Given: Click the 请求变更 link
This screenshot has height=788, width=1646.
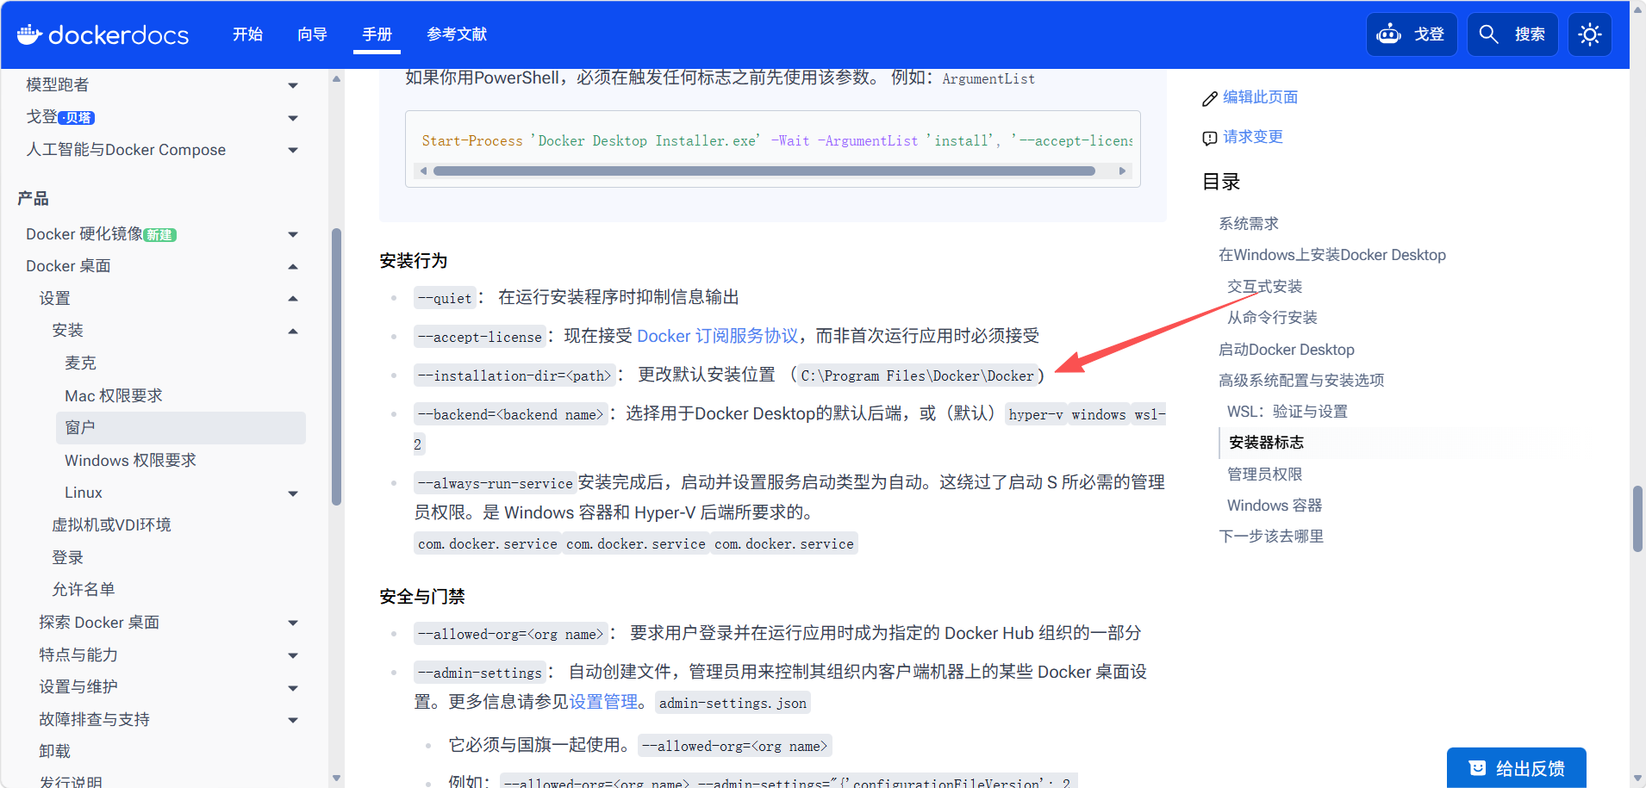Looking at the screenshot, I should [x=1253, y=137].
